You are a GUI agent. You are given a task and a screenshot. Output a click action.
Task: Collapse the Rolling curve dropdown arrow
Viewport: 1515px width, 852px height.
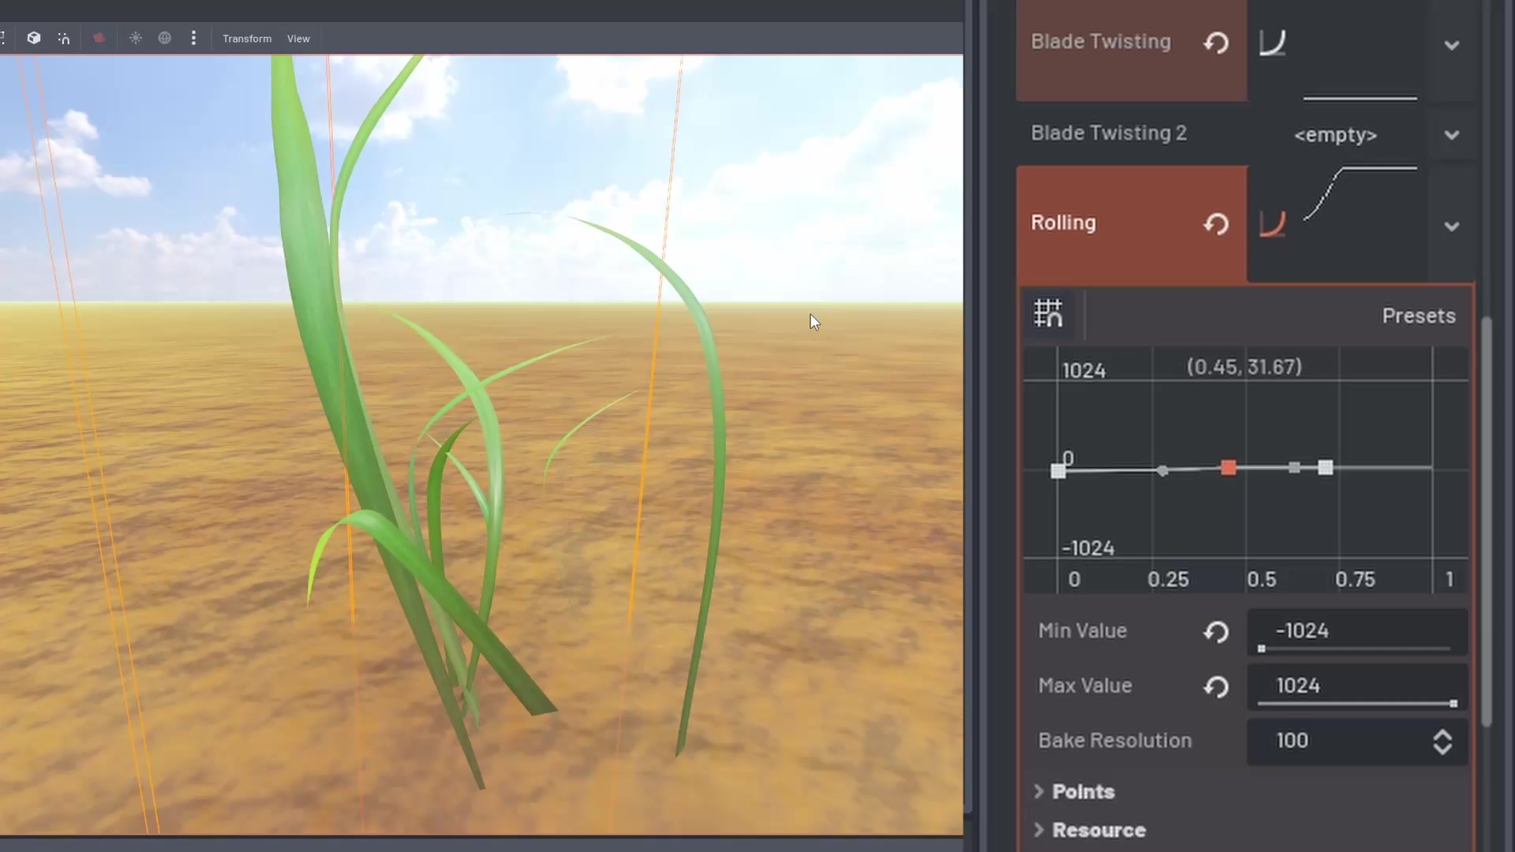coord(1451,227)
